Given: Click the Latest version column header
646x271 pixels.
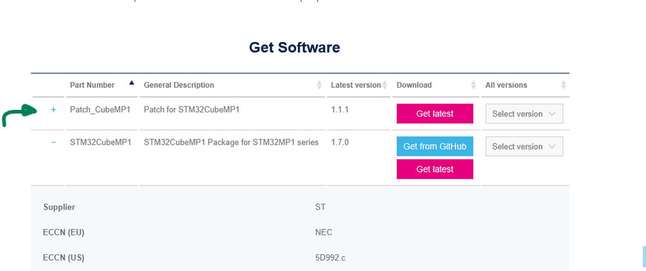Looking at the screenshot, I should coord(356,85).
